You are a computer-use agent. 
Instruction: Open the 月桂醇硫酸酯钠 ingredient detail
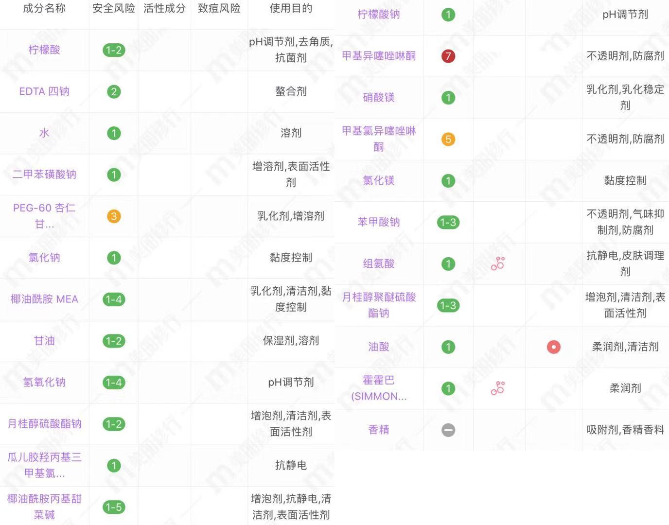[x=44, y=424]
